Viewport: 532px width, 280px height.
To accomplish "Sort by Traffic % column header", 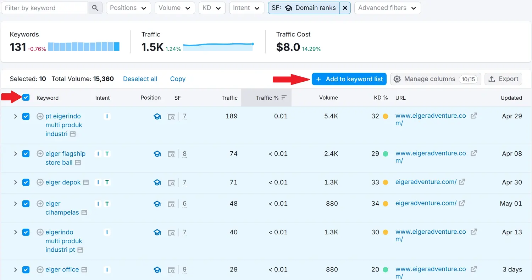I will tap(266, 98).
